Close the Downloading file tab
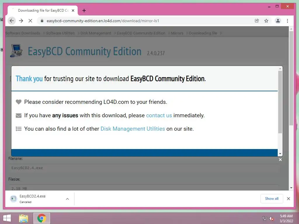This screenshot has height=224, width=299. click(73, 10)
